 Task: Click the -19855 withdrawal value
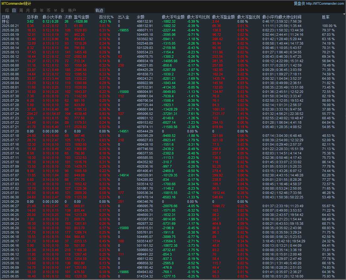pyautogui.click(x=123, y=30)
